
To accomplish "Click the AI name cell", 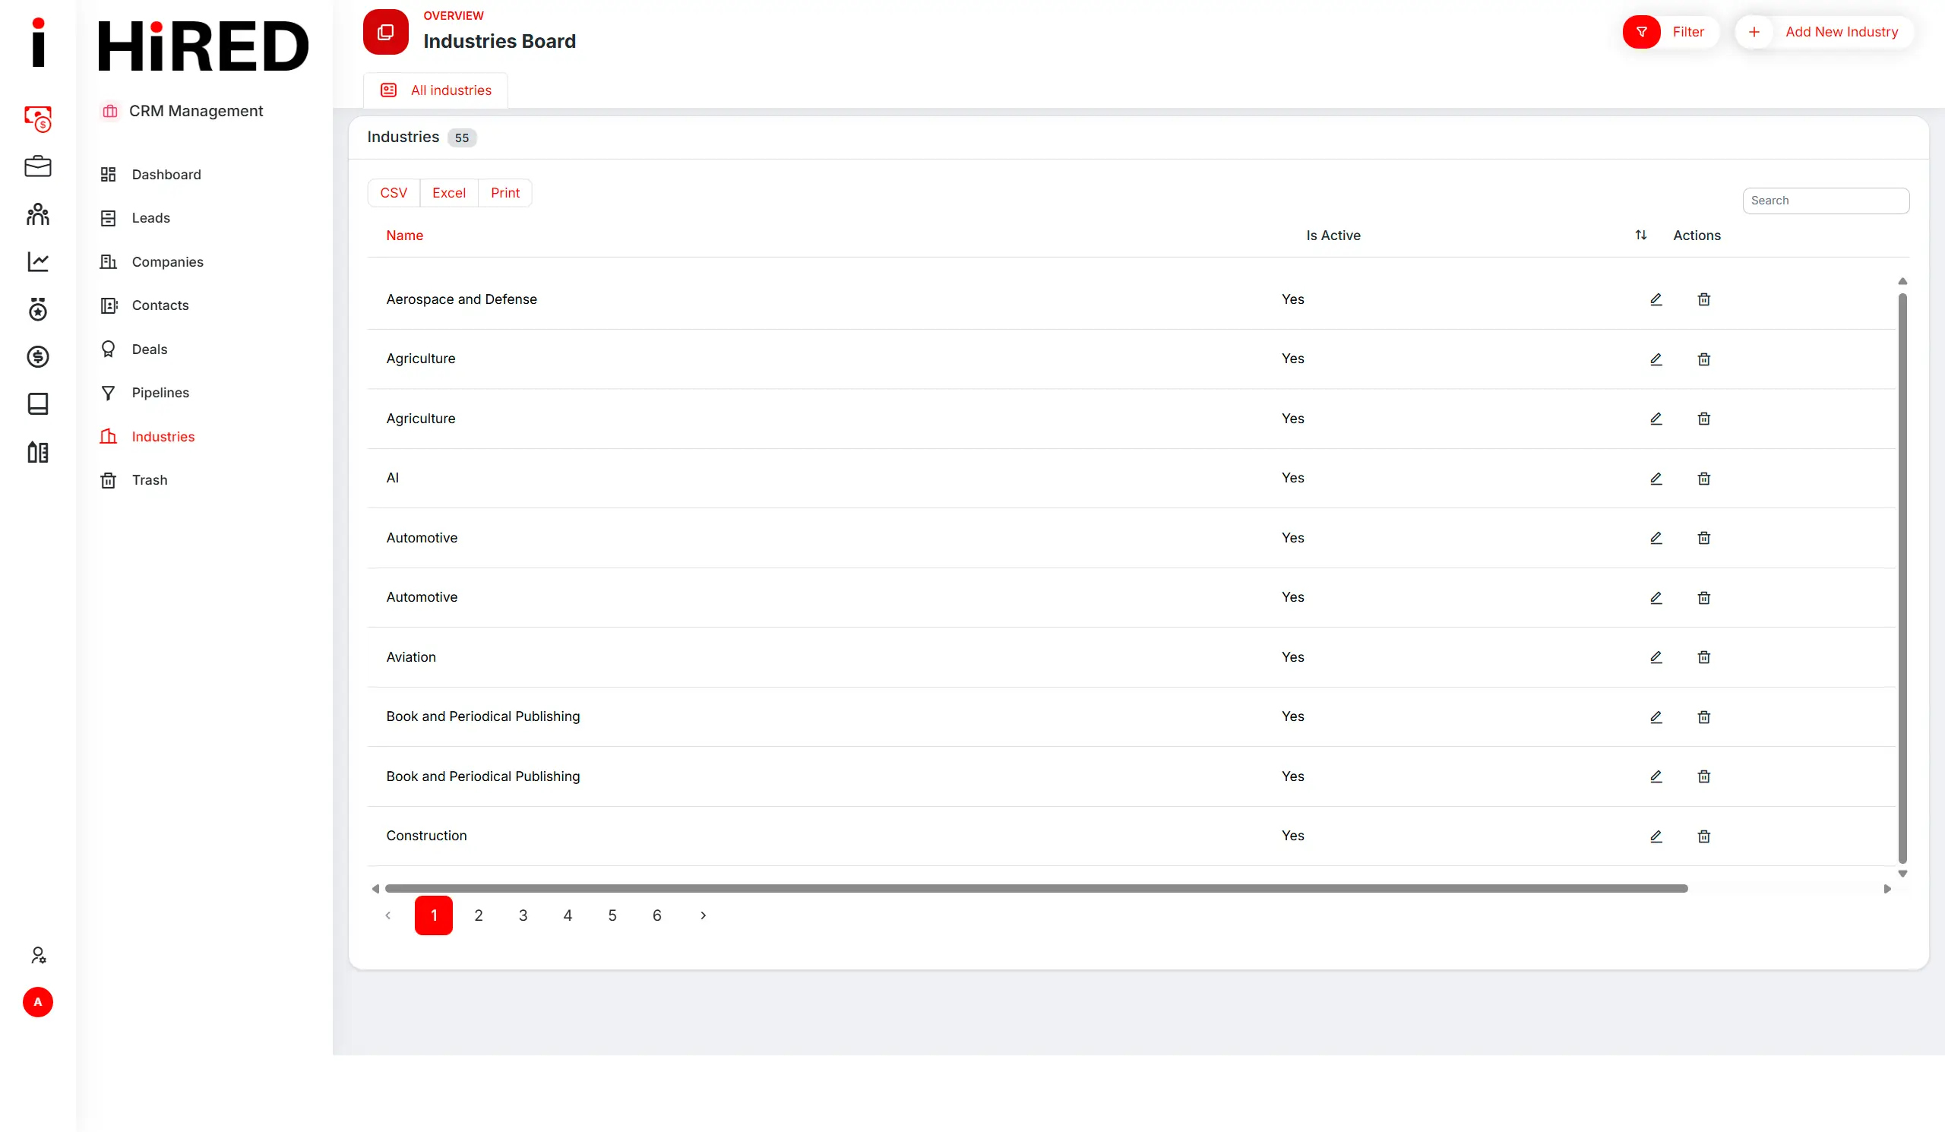I will tap(392, 478).
